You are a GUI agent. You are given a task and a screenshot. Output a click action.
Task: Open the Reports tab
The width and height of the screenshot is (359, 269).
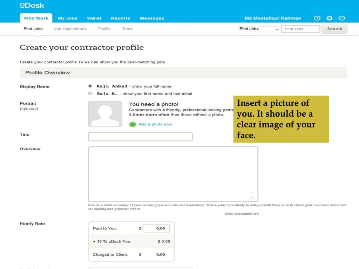click(121, 18)
